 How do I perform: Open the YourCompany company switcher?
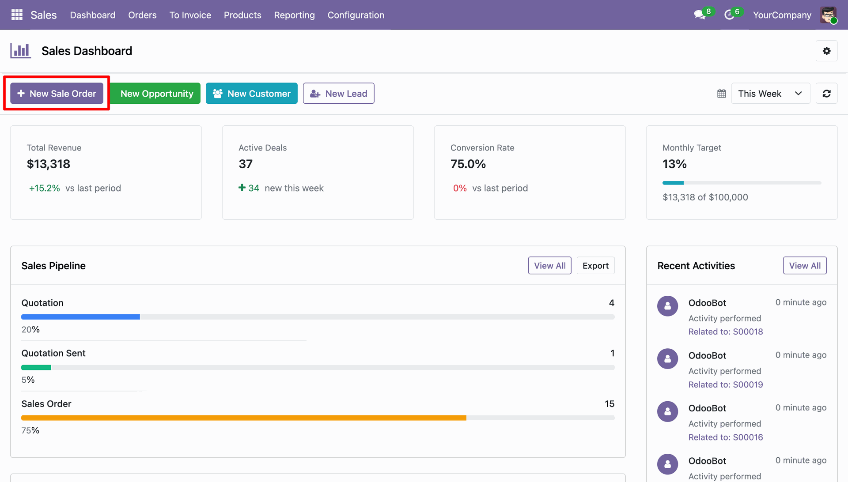coord(782,15)
